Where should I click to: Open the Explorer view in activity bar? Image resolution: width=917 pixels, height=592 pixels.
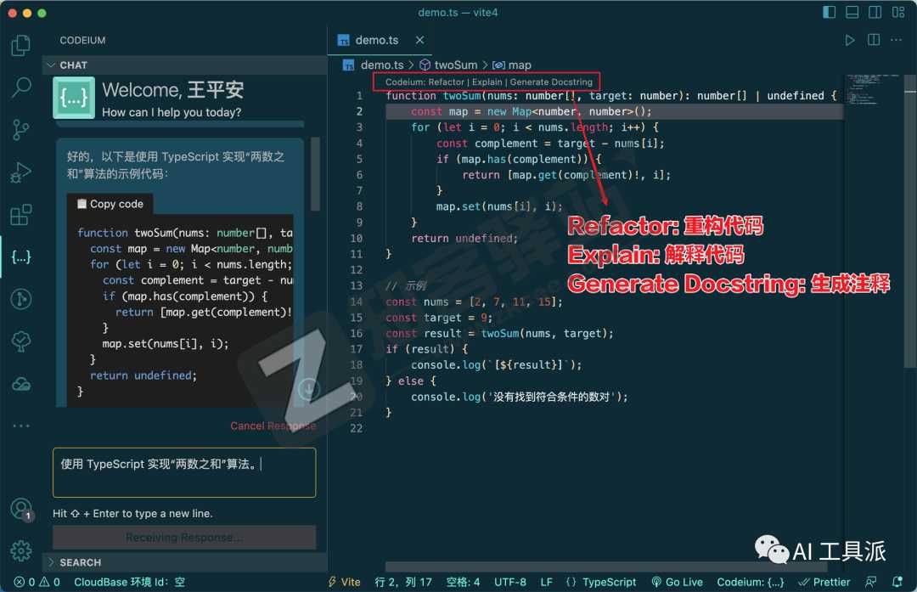21,45
